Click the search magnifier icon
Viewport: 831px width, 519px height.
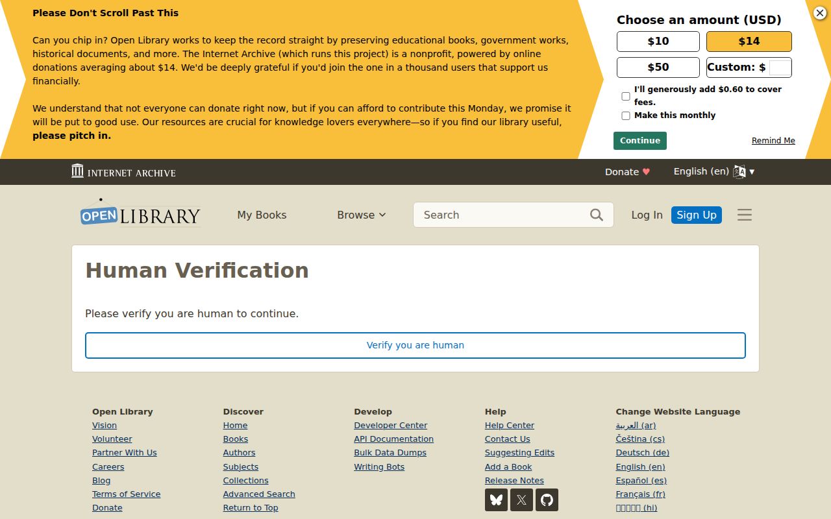pyautogui.click(x=597, y=215)
